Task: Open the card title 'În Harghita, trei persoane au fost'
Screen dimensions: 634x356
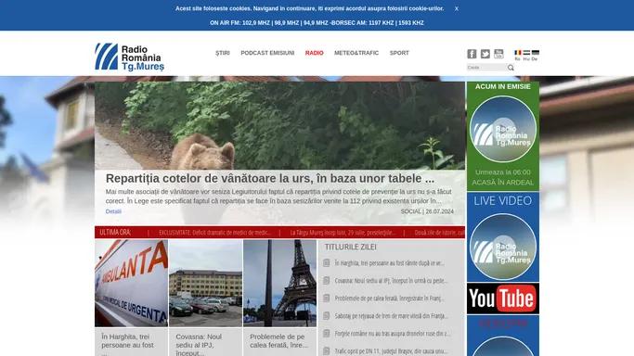Action: click(127, 341)
